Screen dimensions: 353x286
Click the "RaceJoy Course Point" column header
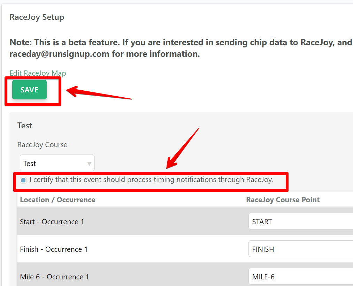coord(283,200)
